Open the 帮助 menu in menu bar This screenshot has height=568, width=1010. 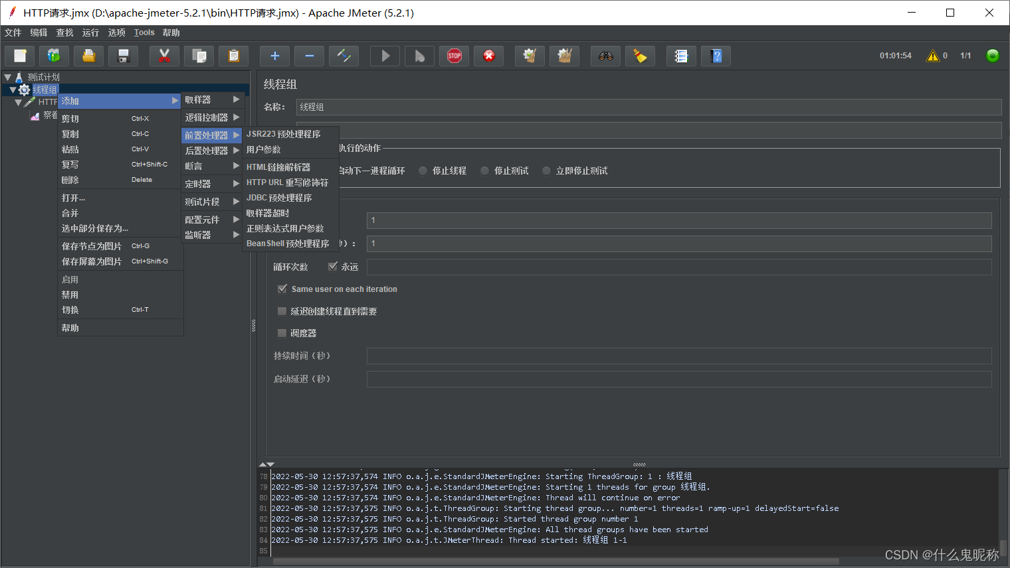[171, 33]
